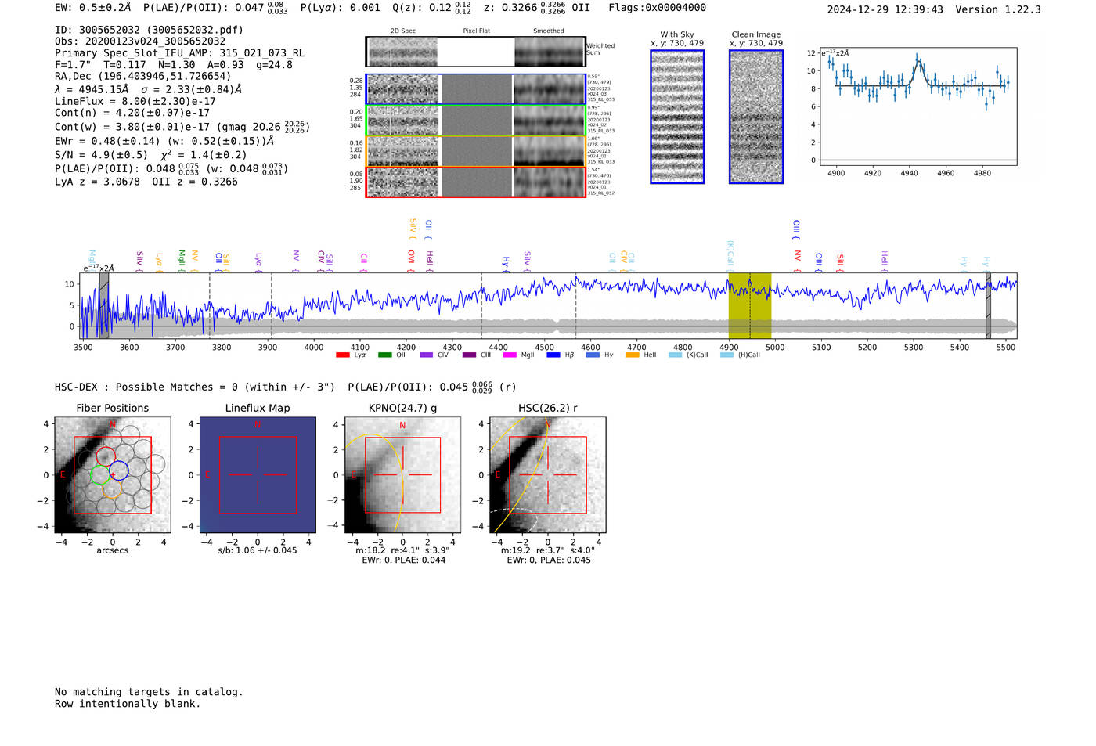Click the HSC(26.2) r image panel
This screenshot has height=746, width=1096.
coord(547,475)
